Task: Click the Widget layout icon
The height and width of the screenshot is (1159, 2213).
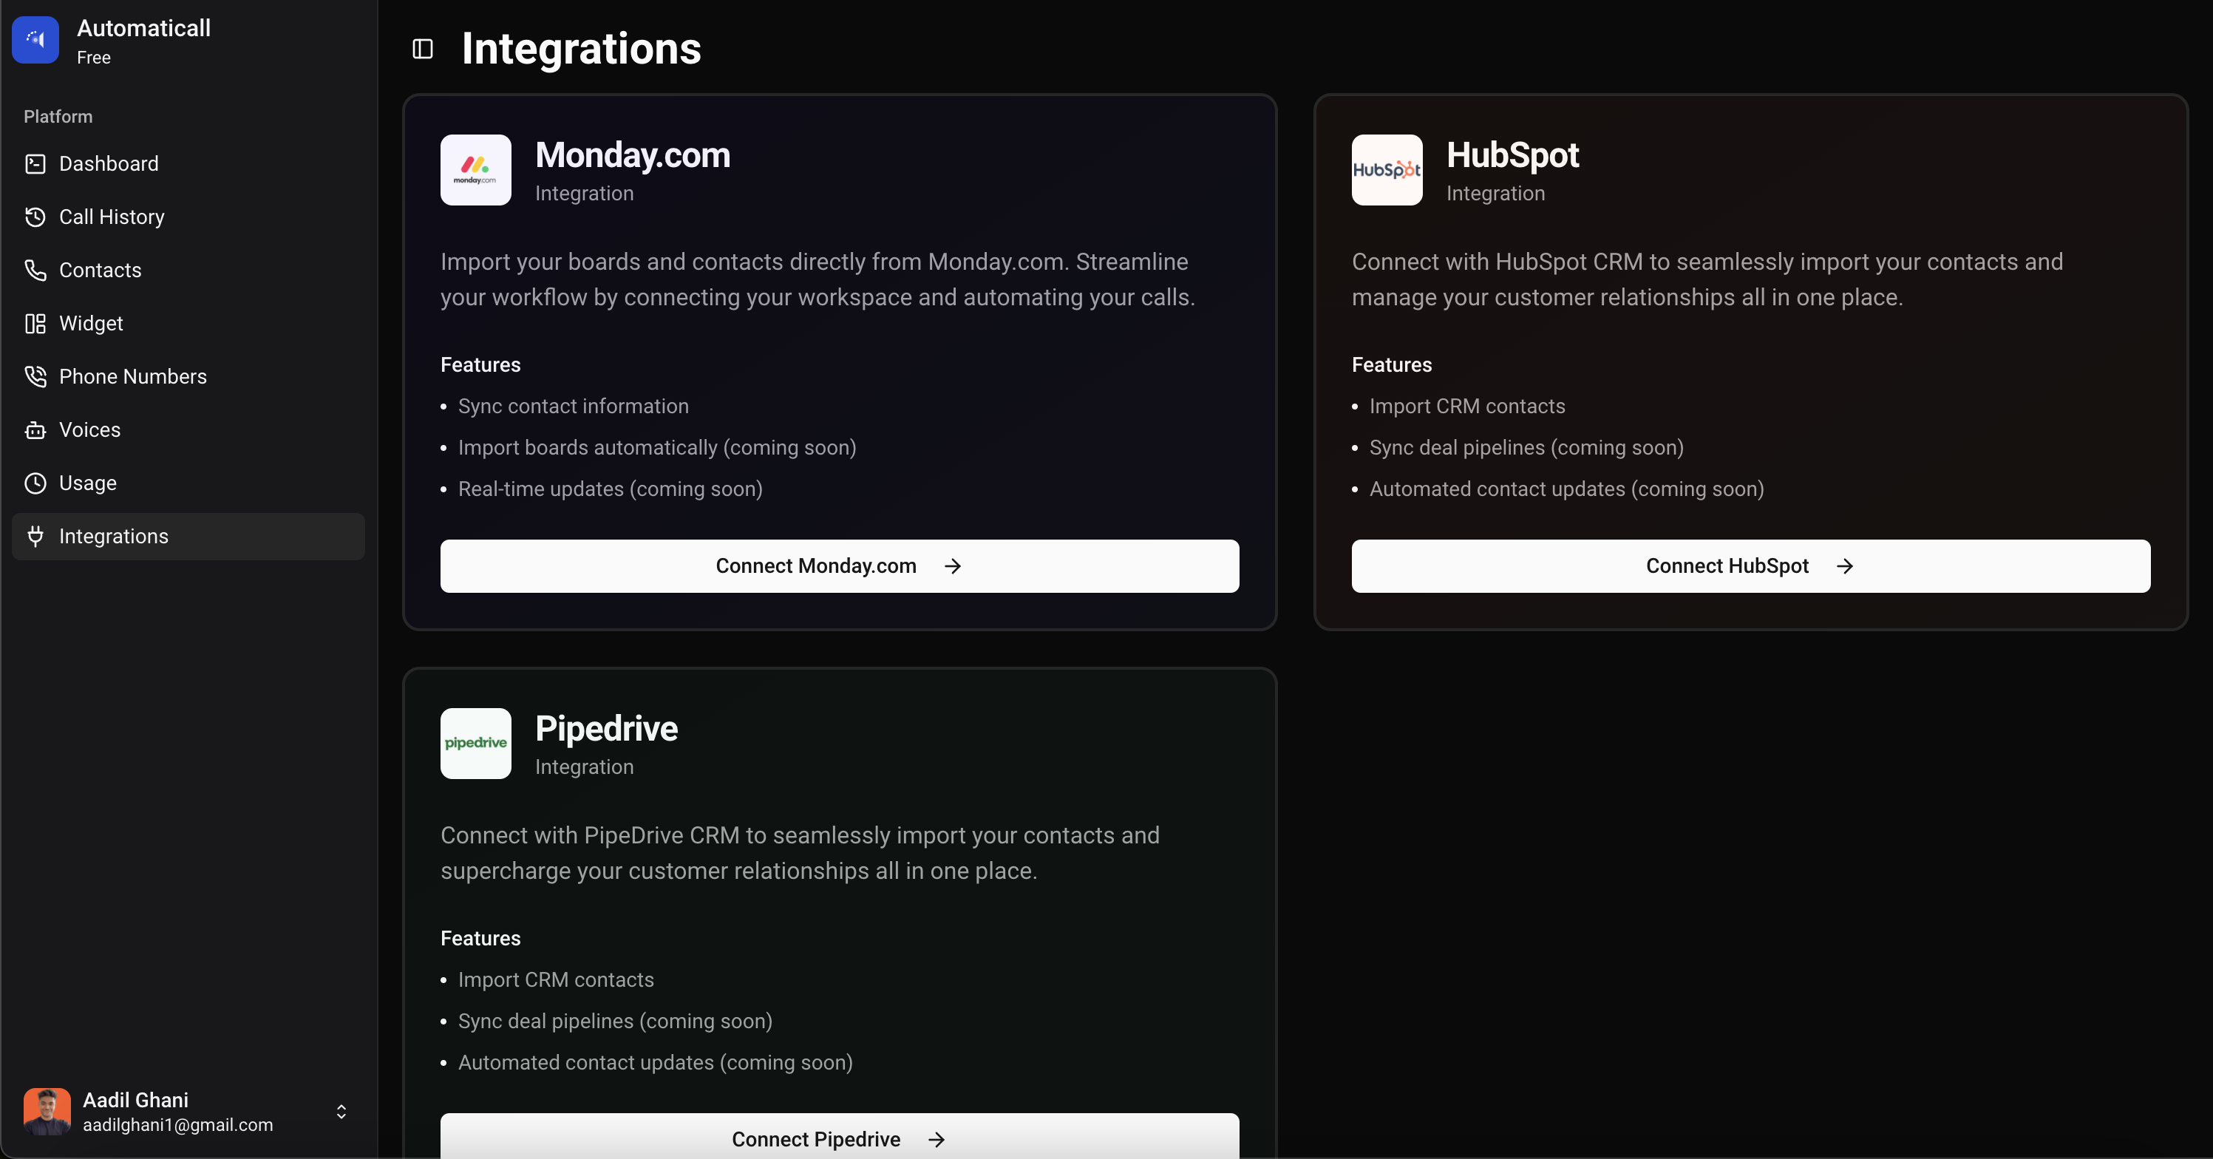Action: 35,324
